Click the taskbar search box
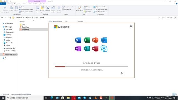The width and height of the screenshot is (178, 100). click(24, 98)
